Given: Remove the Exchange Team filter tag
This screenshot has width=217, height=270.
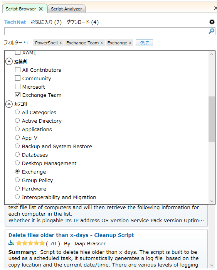Looking at the screenshot, I should tap(102, 43).
